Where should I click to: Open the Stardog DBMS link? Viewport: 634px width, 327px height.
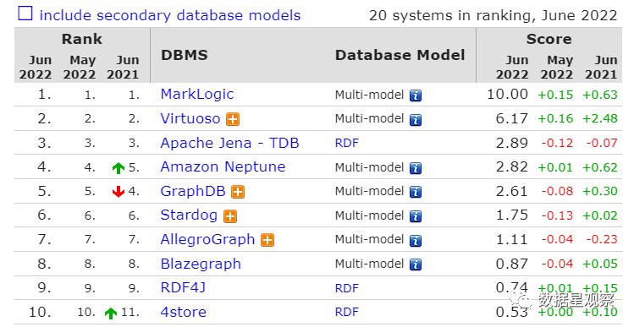[x=189, y=215]
